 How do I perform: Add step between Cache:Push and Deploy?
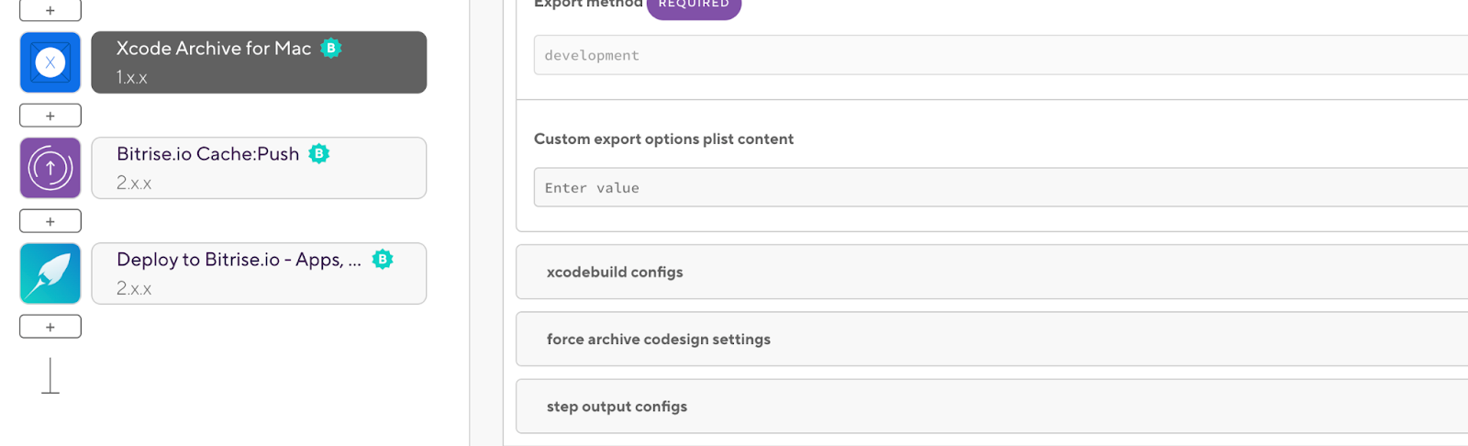[x=50, y=221]
